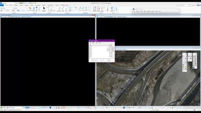201x113 pixels.
Task: Open Tools menu in the Project window
Action: [100, 43]
